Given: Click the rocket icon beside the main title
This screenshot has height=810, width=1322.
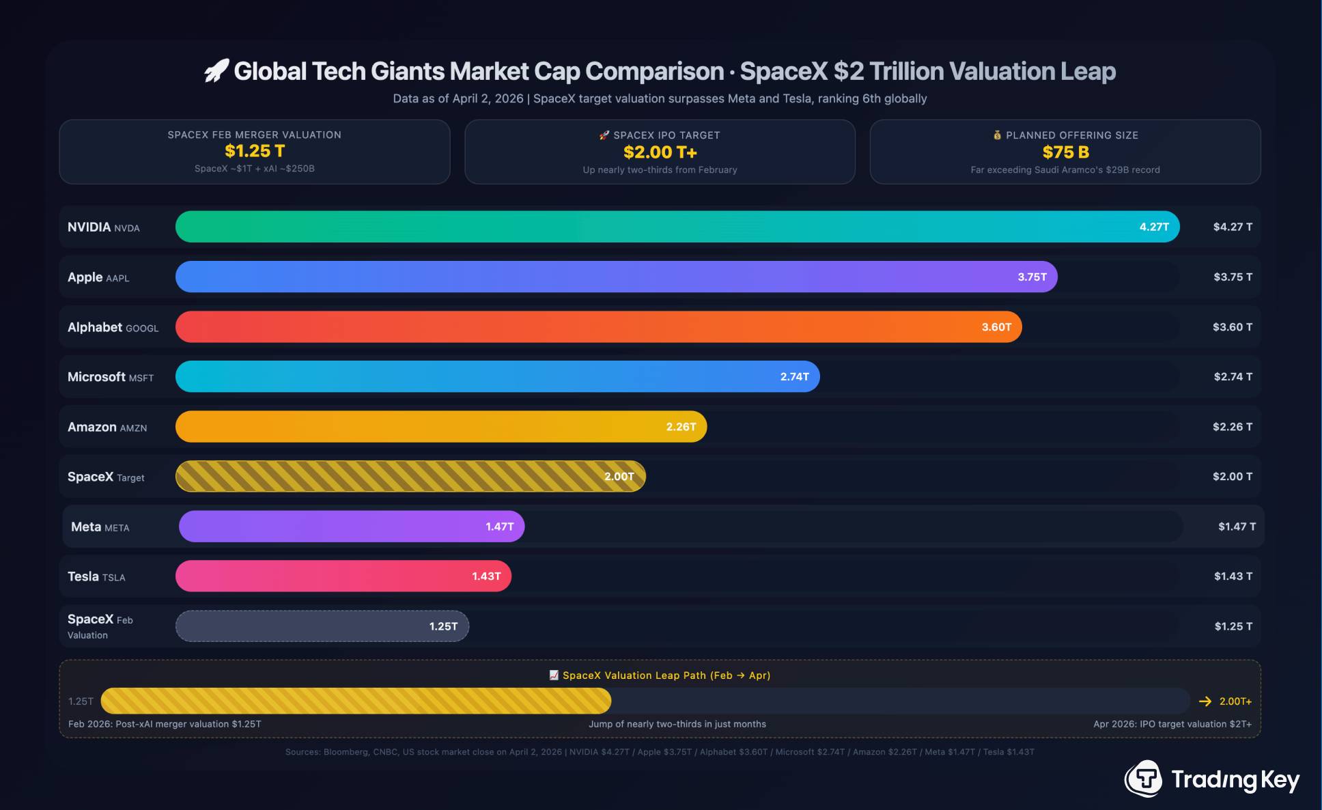Looking at the screenshot, I should coord(216,71).
